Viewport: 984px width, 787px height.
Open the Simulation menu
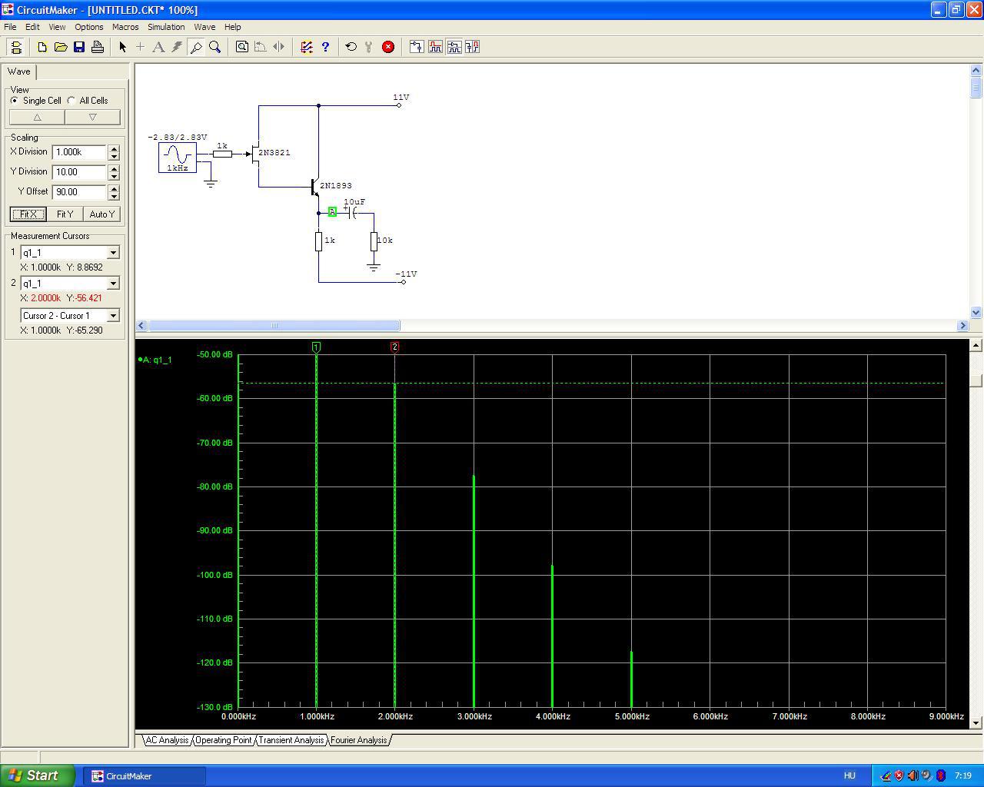[x=166, y=27]
